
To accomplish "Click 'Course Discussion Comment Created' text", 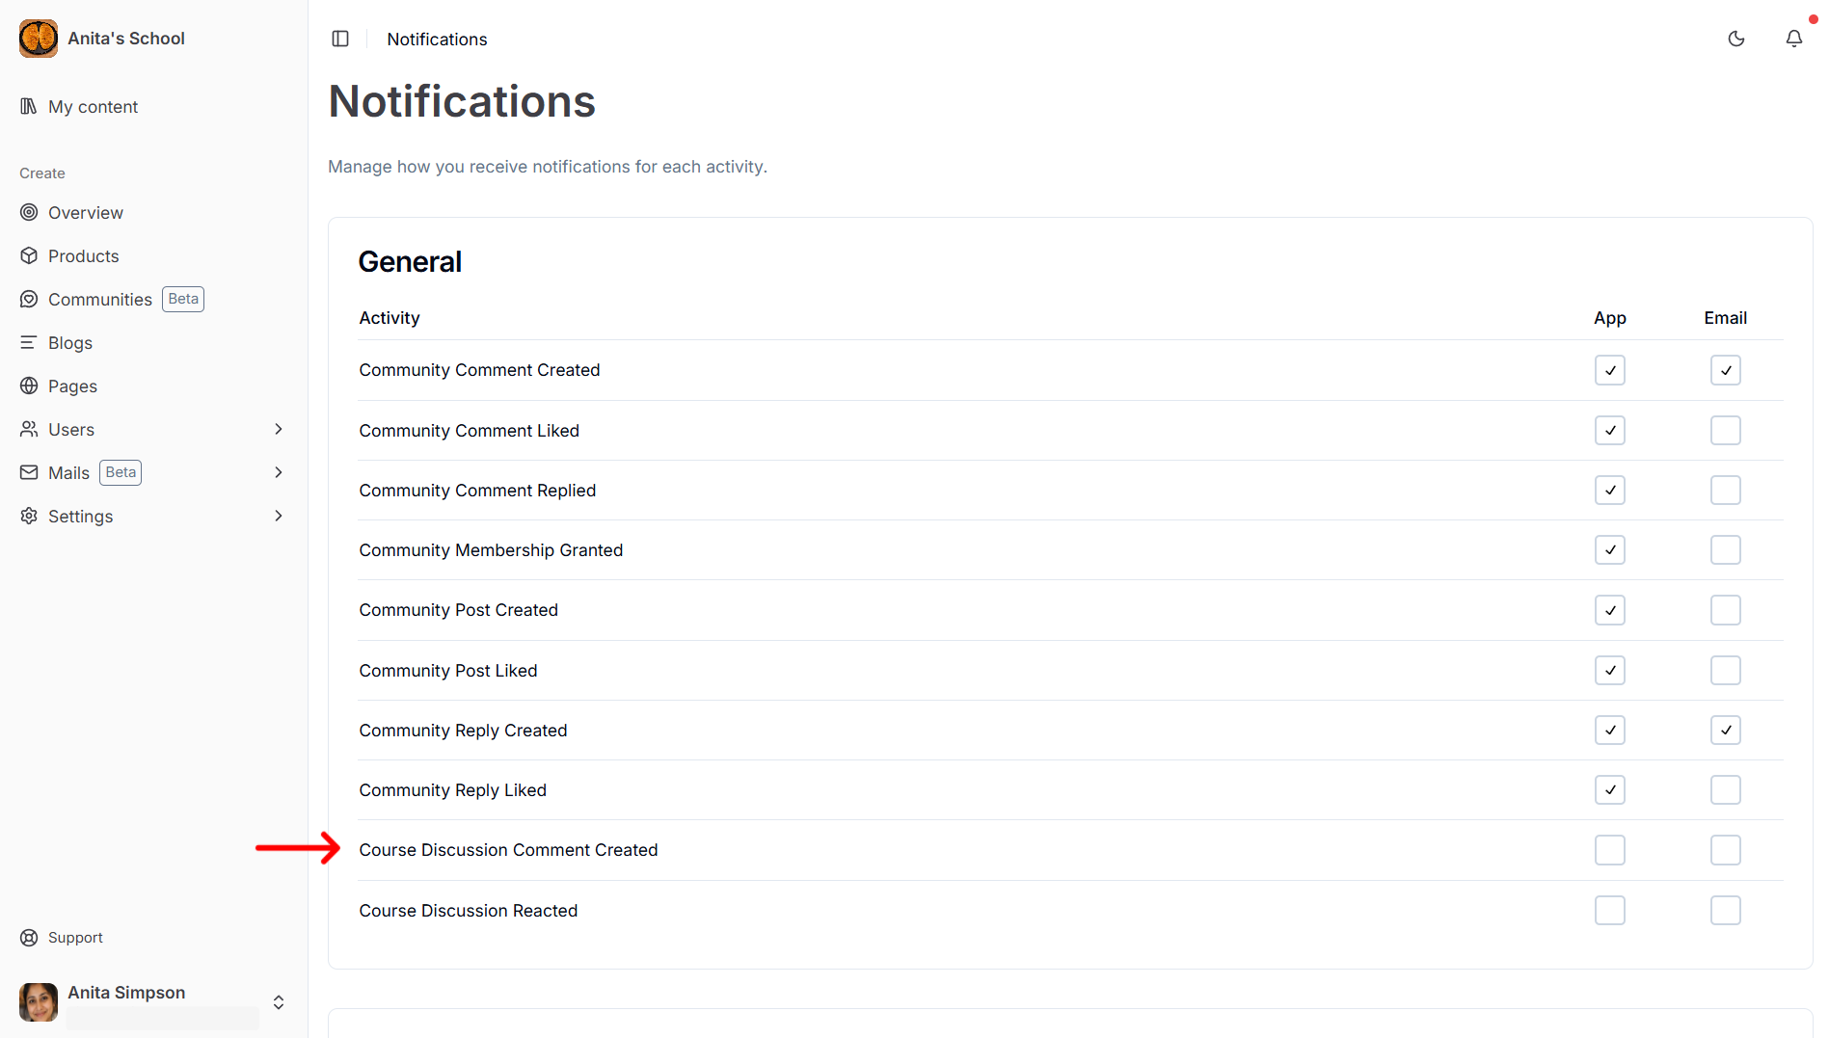I will click(508, 850).
